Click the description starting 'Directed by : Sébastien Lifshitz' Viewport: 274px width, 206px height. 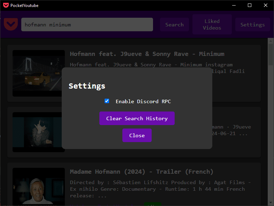[x=160, y=189]
